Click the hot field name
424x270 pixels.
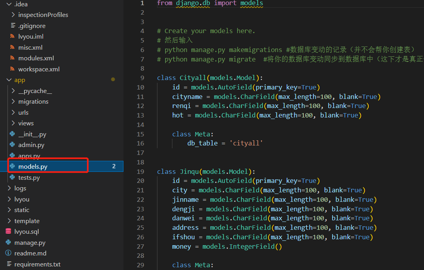coord(177,115)
